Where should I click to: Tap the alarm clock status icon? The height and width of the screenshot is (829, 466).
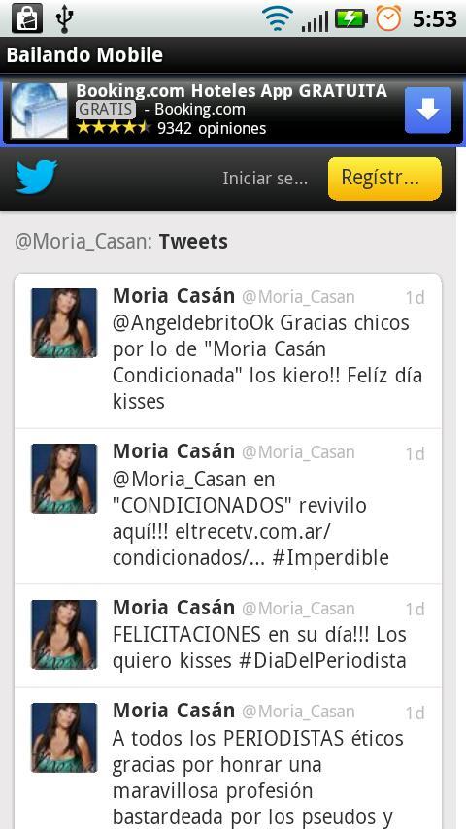[x=388, y=18]
